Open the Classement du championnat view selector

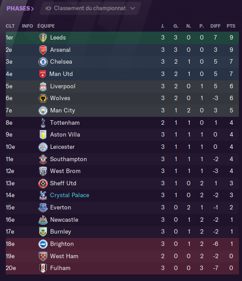[90, 8]
